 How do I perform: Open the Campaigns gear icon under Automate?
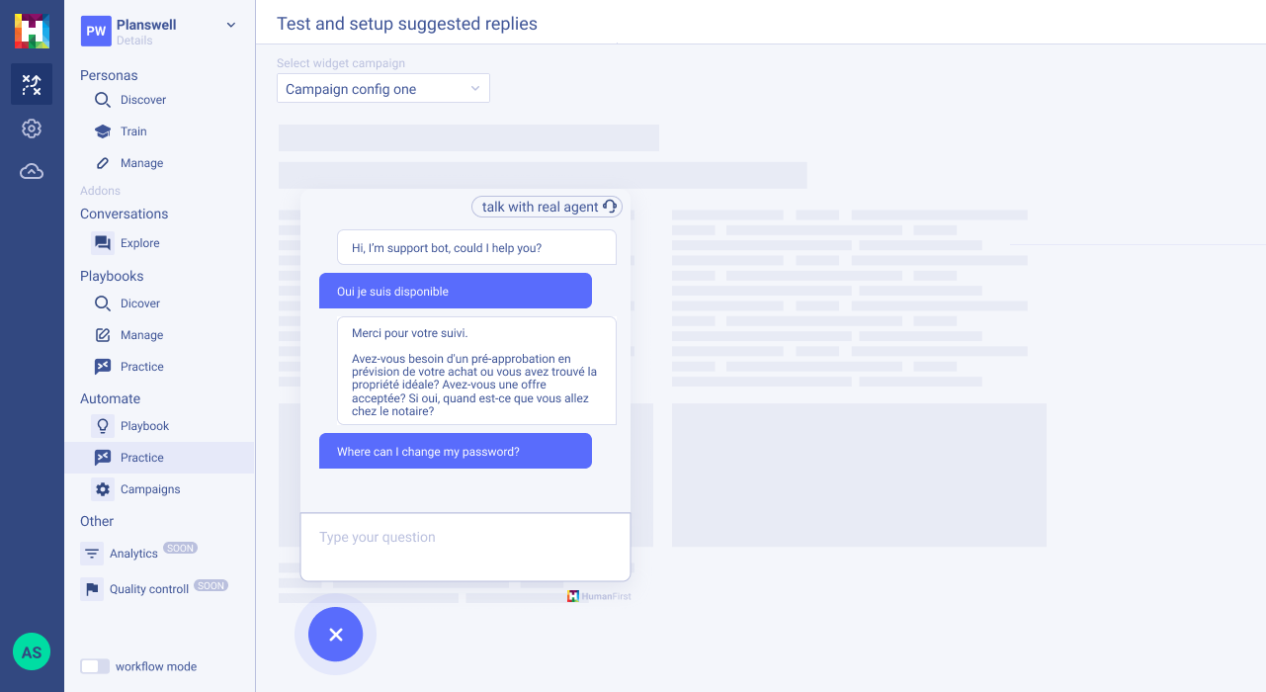click(x=102, y=488)
